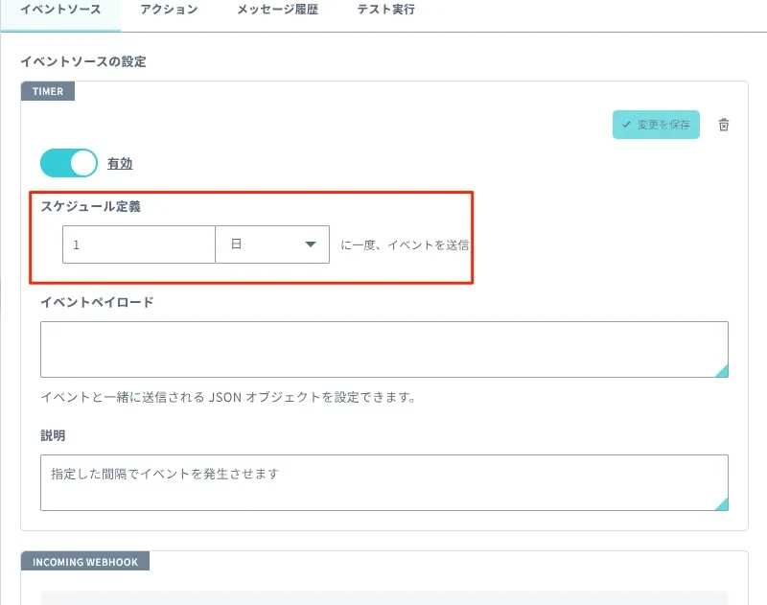Open the 日 unit dropdown
Image resolution: width=767 pixels, height=605 pixels.
pos(272,244)
